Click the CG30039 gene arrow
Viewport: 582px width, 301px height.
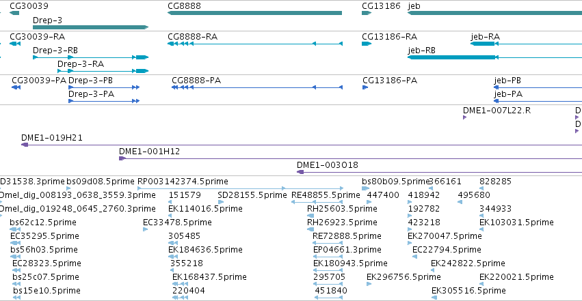pyautogui.click(x=14, y=13)
